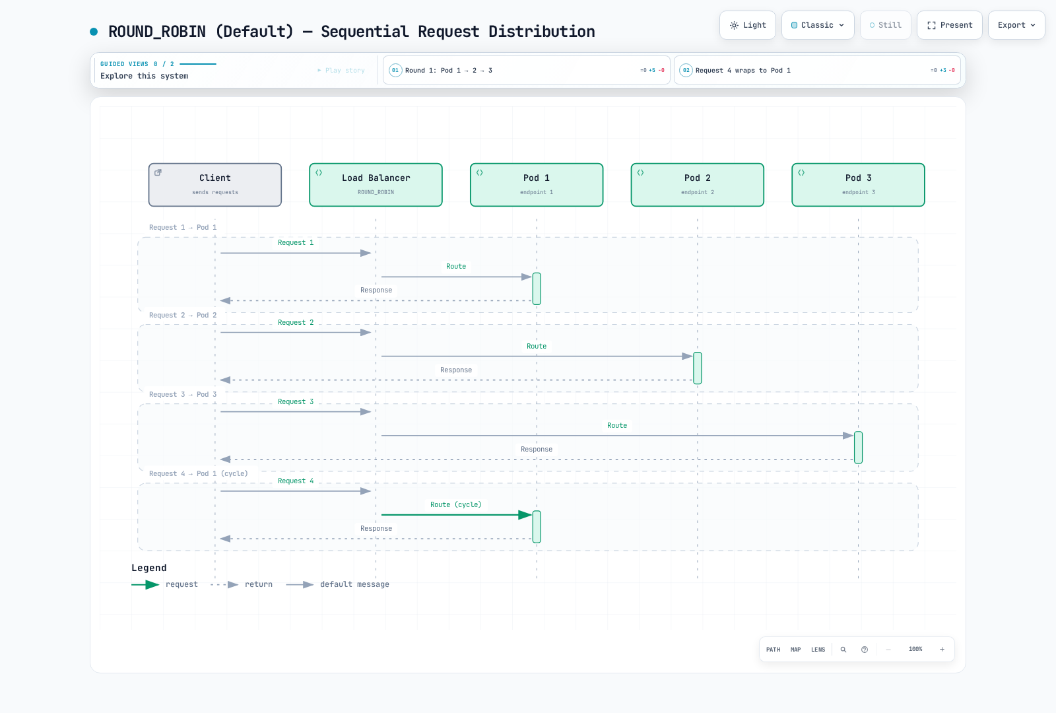Select the Load Balancer participant box
This screenshot has width=1056, height=713.
click(x=376, y=185)
